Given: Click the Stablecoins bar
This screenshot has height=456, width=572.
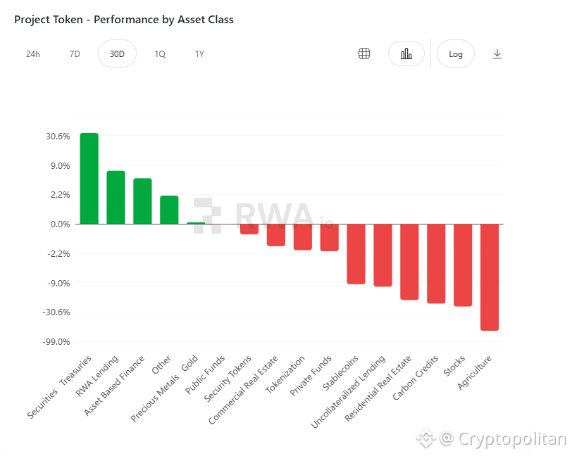Looking at the screenshot, I should point(355,253).
